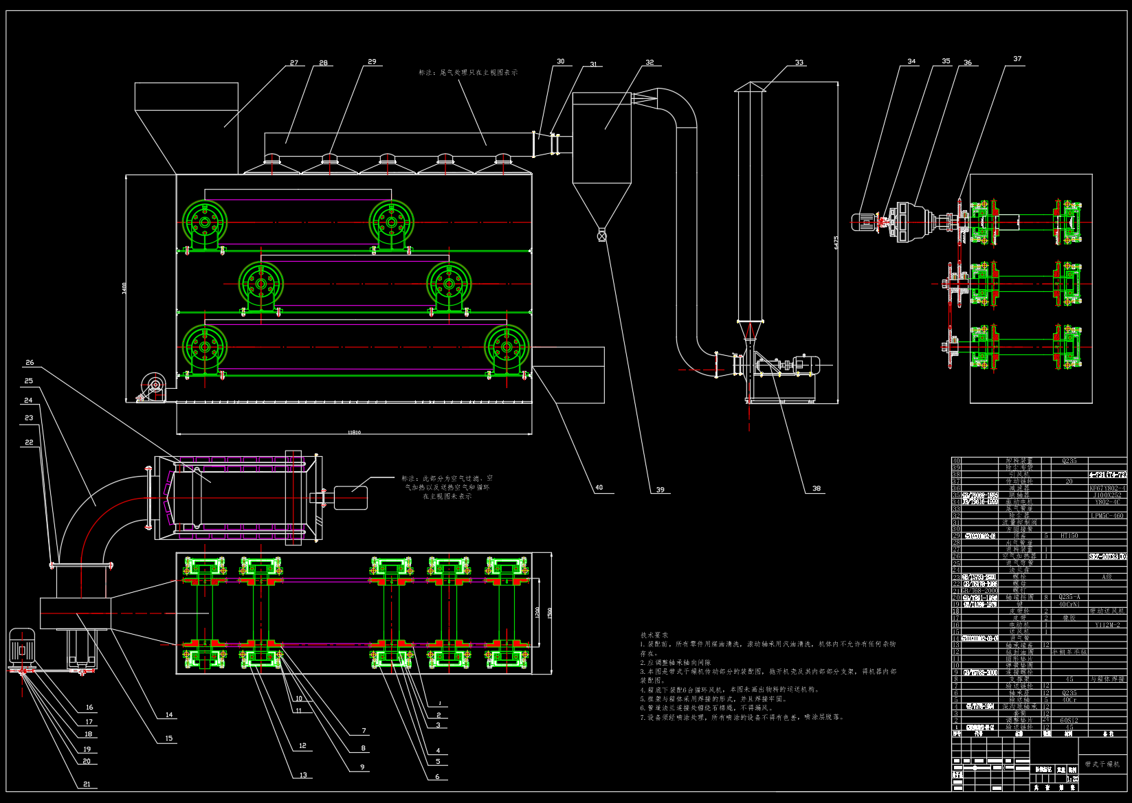Click callout number 37 at top right
The height and width of the screenshot is (803, 1132).
[1017, 59]
